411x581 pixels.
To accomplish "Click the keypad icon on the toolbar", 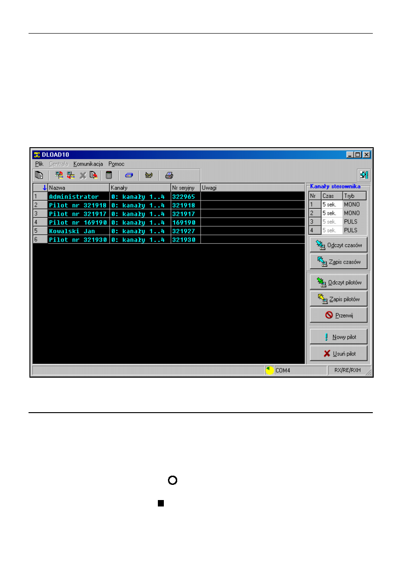I will click(x=149, y=175).
